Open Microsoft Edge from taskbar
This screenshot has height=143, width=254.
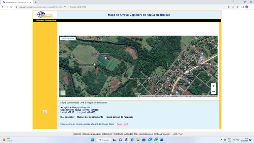[x=132, y=140]
